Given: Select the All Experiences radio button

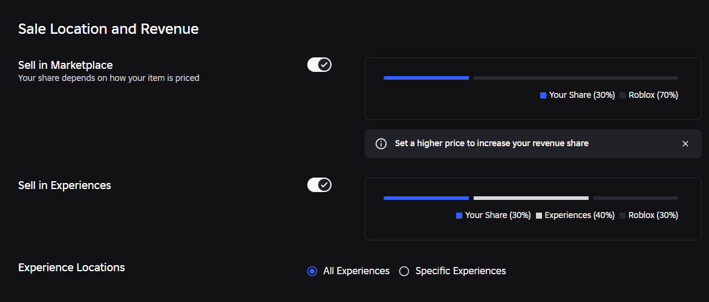Looking at the screenshot, I should point(312,271).
